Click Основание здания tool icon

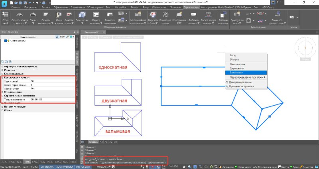pos(165,15)
